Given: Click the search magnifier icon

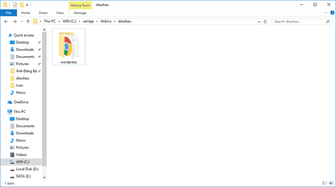Looking at the screenshot, I should coord(328,21).
